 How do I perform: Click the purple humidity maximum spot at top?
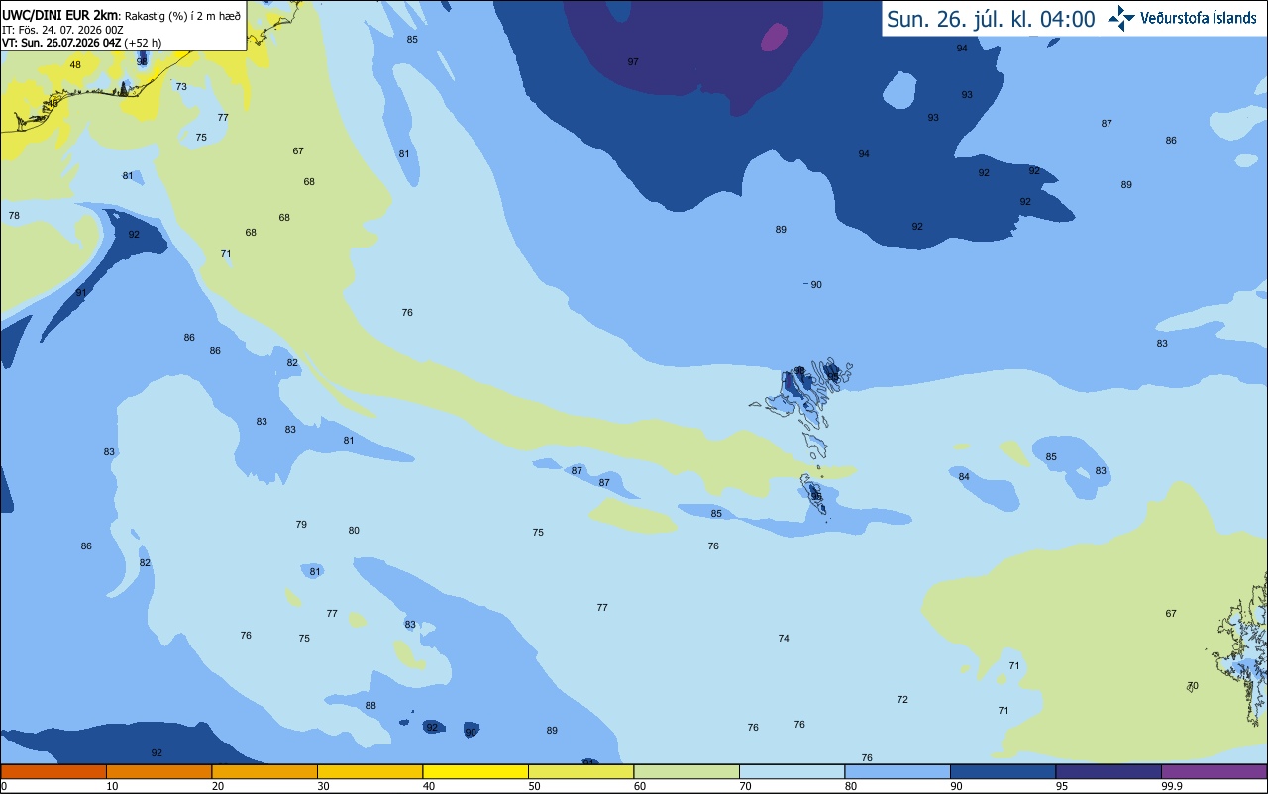click(x=774, y=37)
